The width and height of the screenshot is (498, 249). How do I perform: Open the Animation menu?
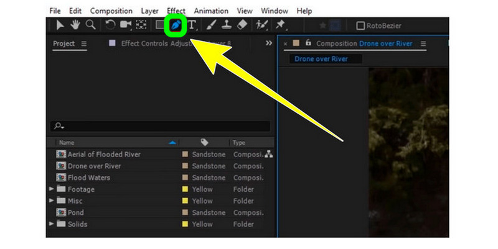point(211,11)
